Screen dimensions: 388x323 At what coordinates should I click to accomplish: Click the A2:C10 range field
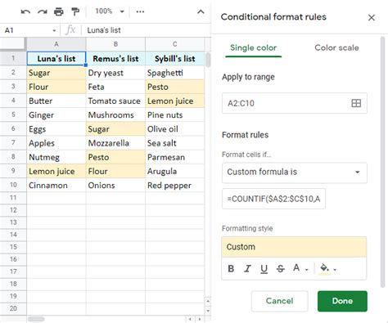(x=295, y=103)
